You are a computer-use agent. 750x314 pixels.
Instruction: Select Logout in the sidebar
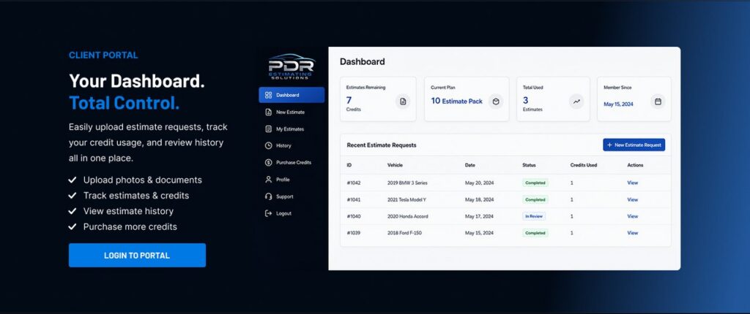coord(292,213)
